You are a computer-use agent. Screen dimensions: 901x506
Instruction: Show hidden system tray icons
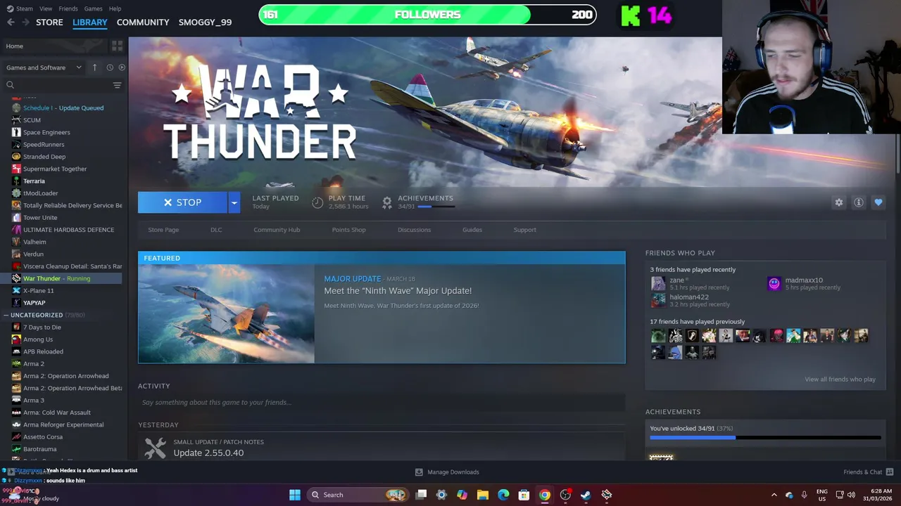click(x=774, y=495)
